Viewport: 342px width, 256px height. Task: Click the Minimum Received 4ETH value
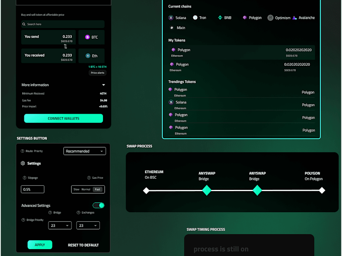[x=103, y=93]
